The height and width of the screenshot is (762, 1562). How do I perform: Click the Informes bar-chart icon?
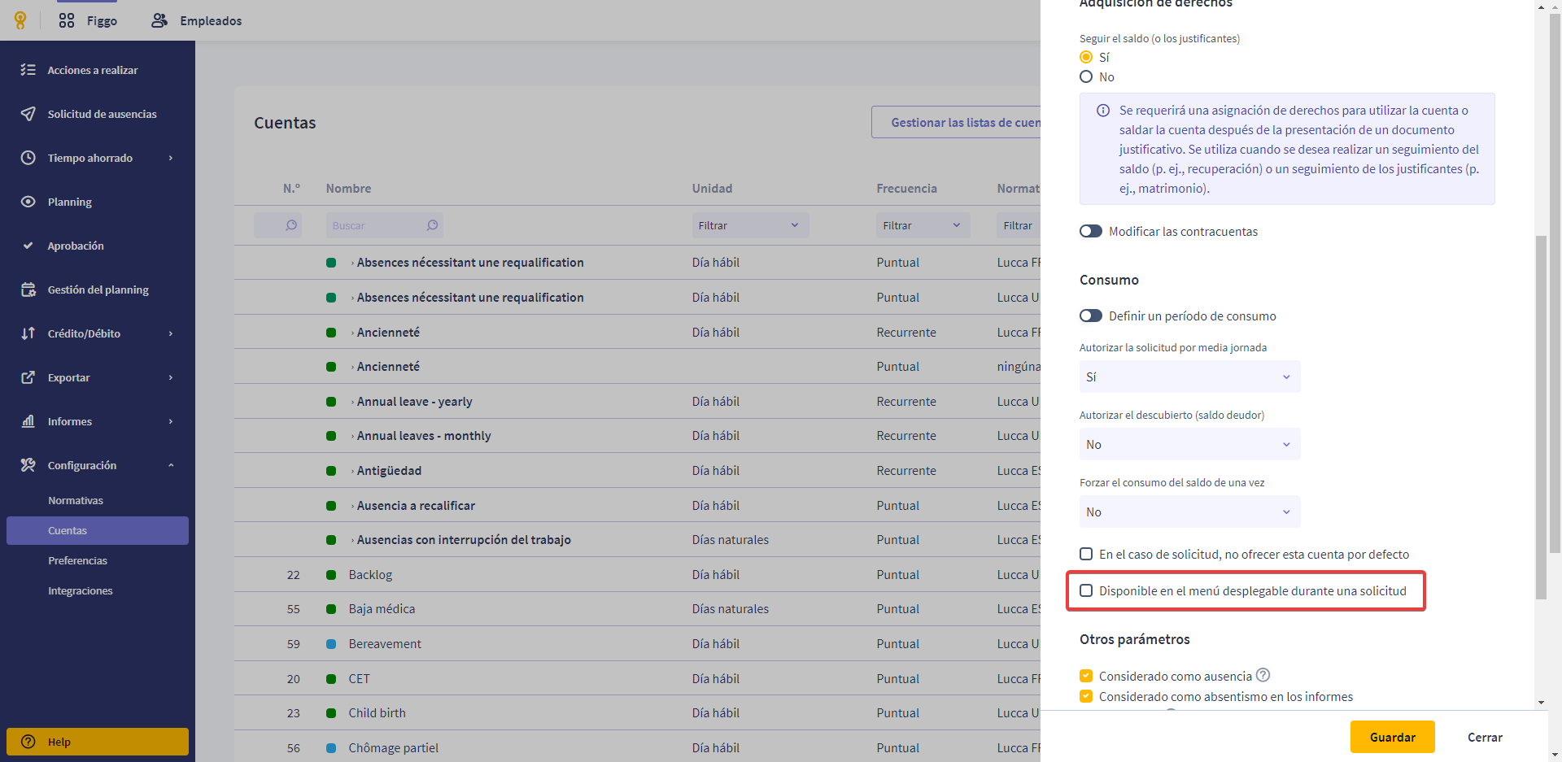coord(28,421)
